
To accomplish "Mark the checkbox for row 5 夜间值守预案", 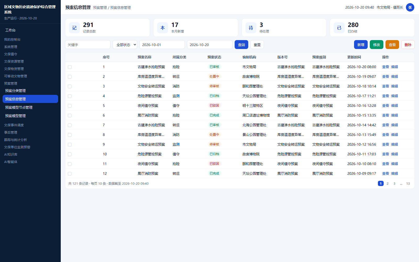I will click(x=70, y=106).
